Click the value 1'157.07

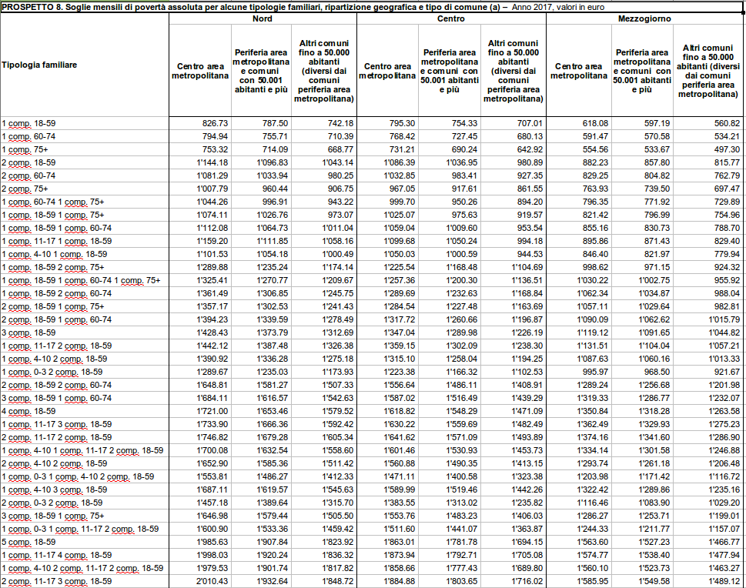coord(724,529)
